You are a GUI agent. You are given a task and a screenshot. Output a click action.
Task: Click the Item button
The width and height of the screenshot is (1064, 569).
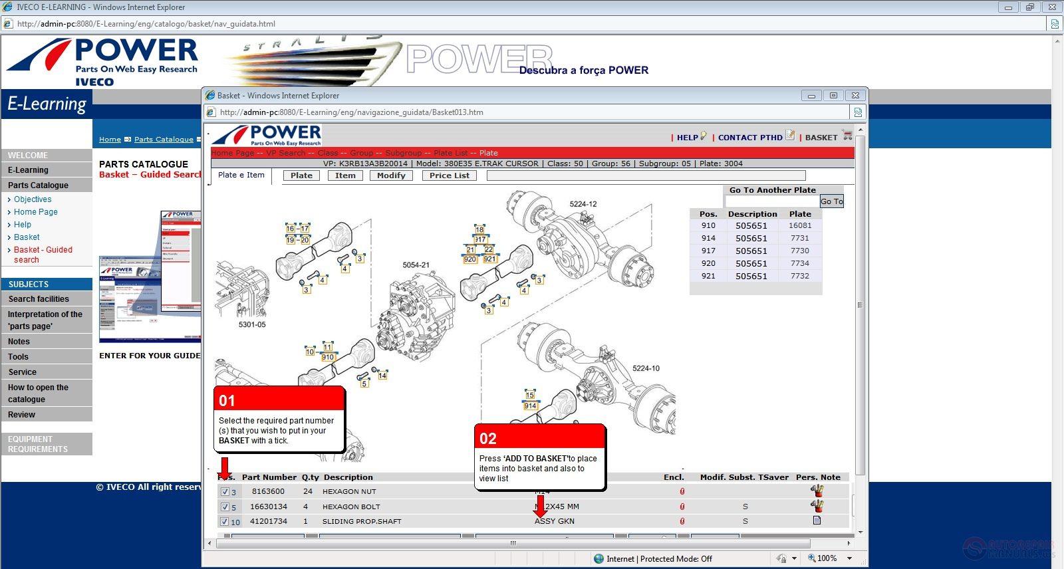pos(345,175)
